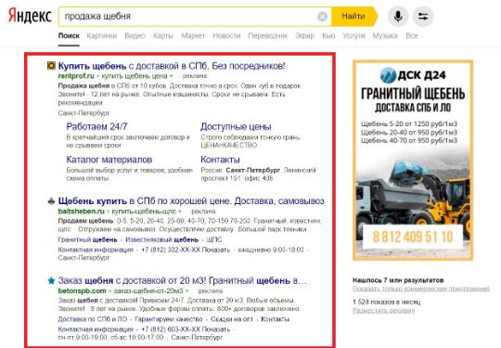The width and height of the screenshot is (501, 348).
Task: Open the Эфир tab
Action: point(304,36)
